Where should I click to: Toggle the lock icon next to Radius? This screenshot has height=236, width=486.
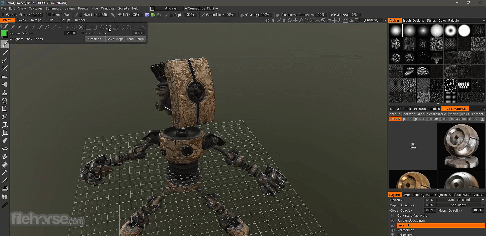coord(81,15)
